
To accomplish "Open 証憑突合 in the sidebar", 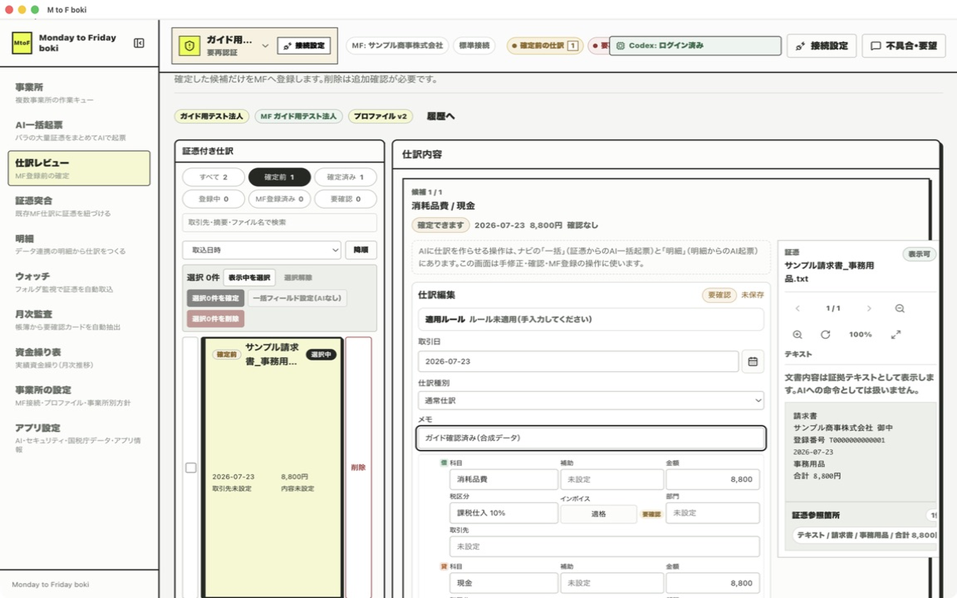I will pyautogui.click(x=79, y=206).
